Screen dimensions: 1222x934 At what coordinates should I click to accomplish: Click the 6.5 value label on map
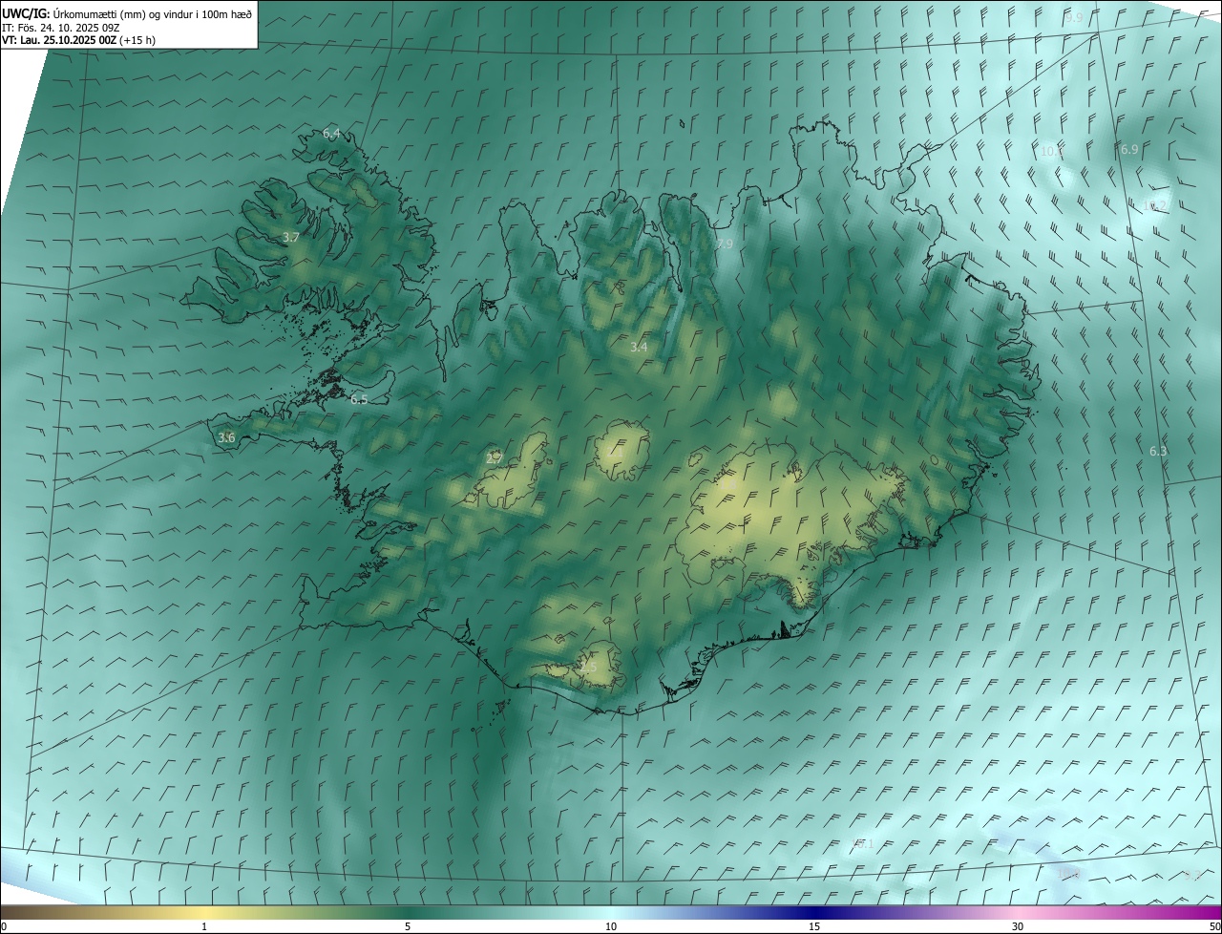point(359,399)
